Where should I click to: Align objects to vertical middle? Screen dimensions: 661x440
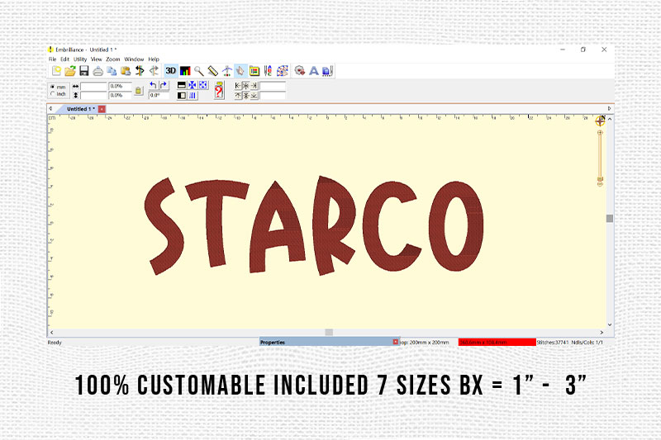[x=245, y=96]
